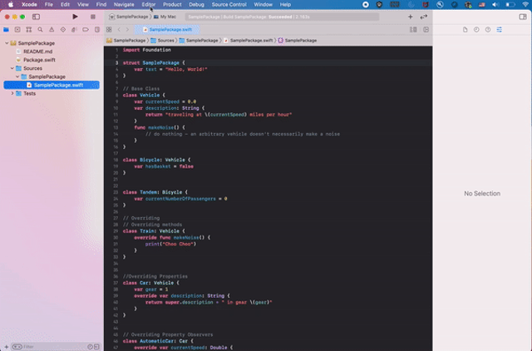Enable code review with arrows icon
This screenshot has width=532, height=351.
point(423,17)
